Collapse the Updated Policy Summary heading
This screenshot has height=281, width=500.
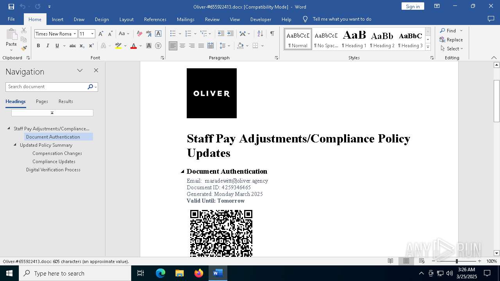point(15,145)
